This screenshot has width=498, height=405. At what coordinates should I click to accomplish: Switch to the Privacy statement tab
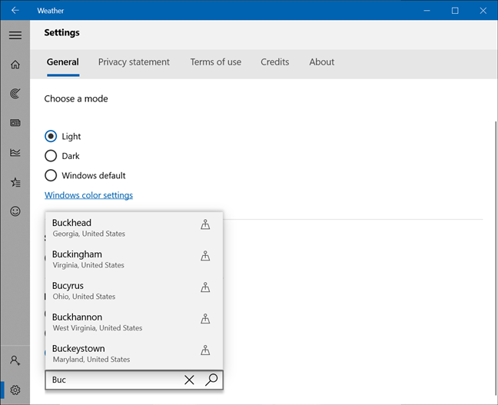134,62
